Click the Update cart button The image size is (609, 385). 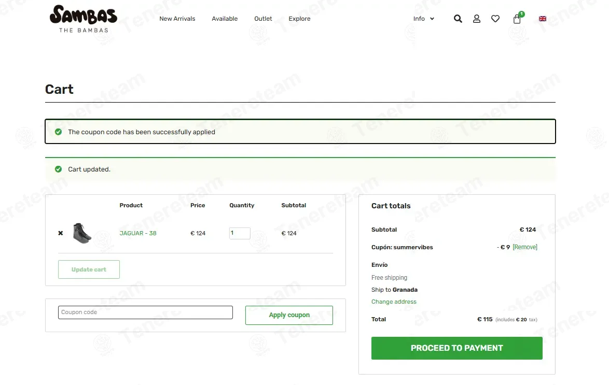(89, 269)
